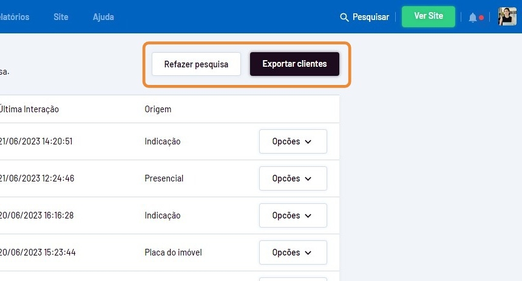The width and height of the screenshot is (522, 281).
Task: Open the user profile avatar
Action: (x=507, y=17)
